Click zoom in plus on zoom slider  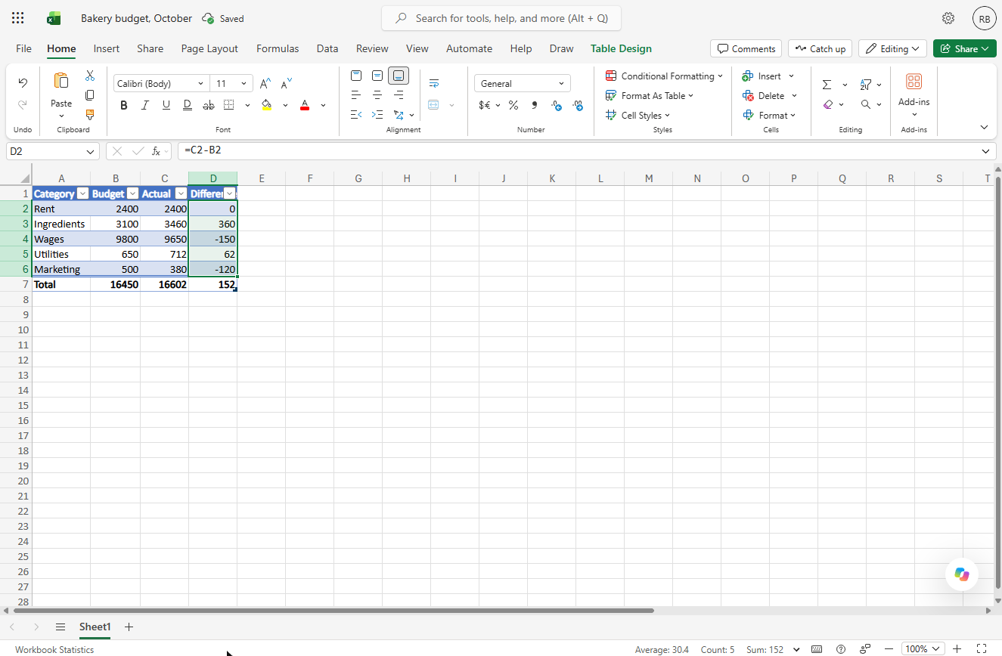tap(957, 648)
